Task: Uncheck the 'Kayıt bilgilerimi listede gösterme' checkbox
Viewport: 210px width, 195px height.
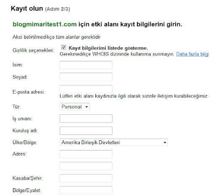Action: pos(63,47)
